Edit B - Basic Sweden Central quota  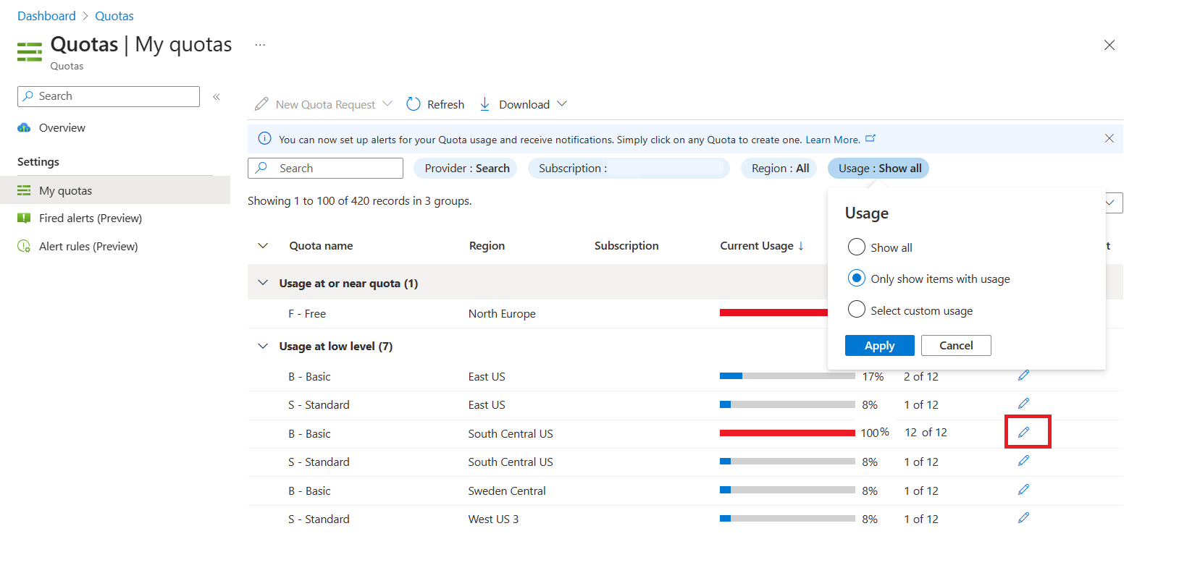[x=1023, y=489]
